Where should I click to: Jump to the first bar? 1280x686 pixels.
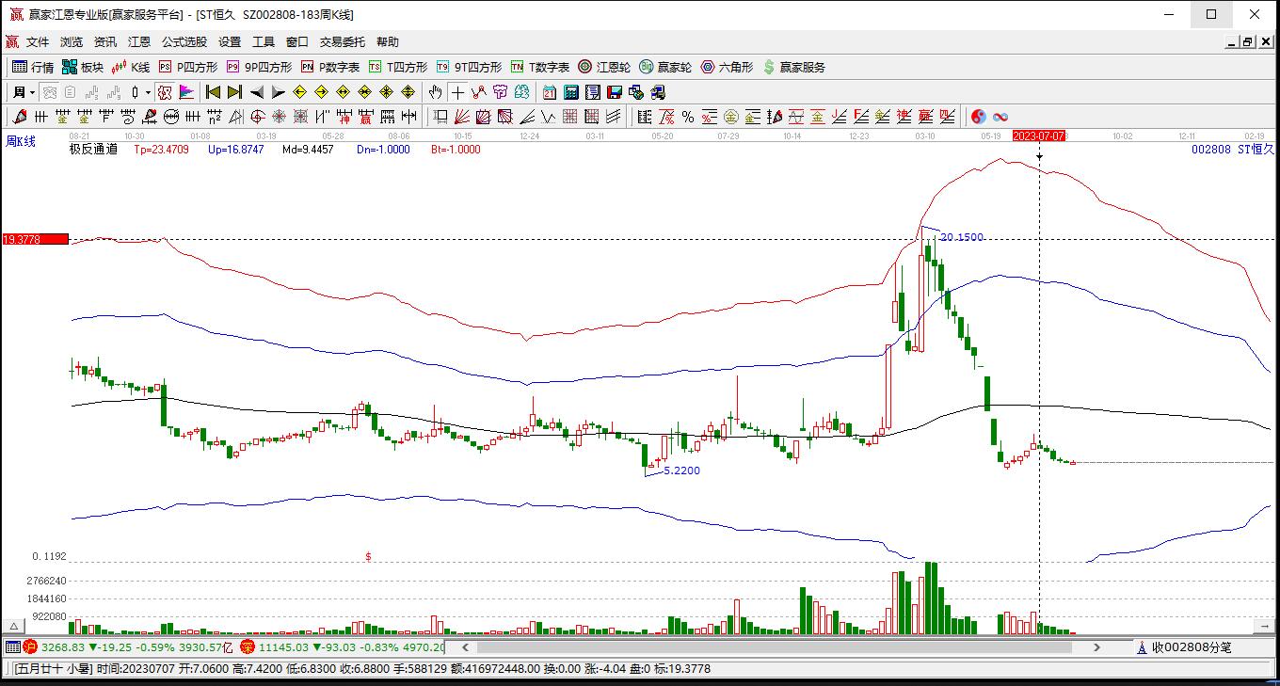pos(214,92)
